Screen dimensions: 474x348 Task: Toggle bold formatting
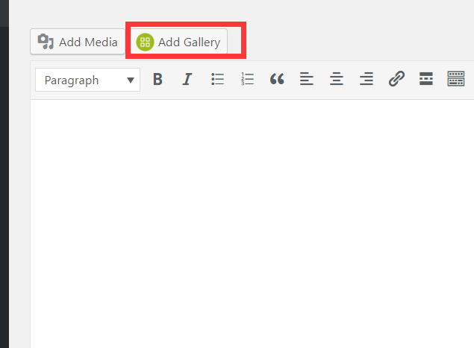[x=158, y=80]
